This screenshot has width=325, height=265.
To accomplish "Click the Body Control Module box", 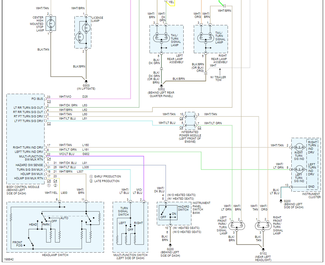I will tap(26, 139).
